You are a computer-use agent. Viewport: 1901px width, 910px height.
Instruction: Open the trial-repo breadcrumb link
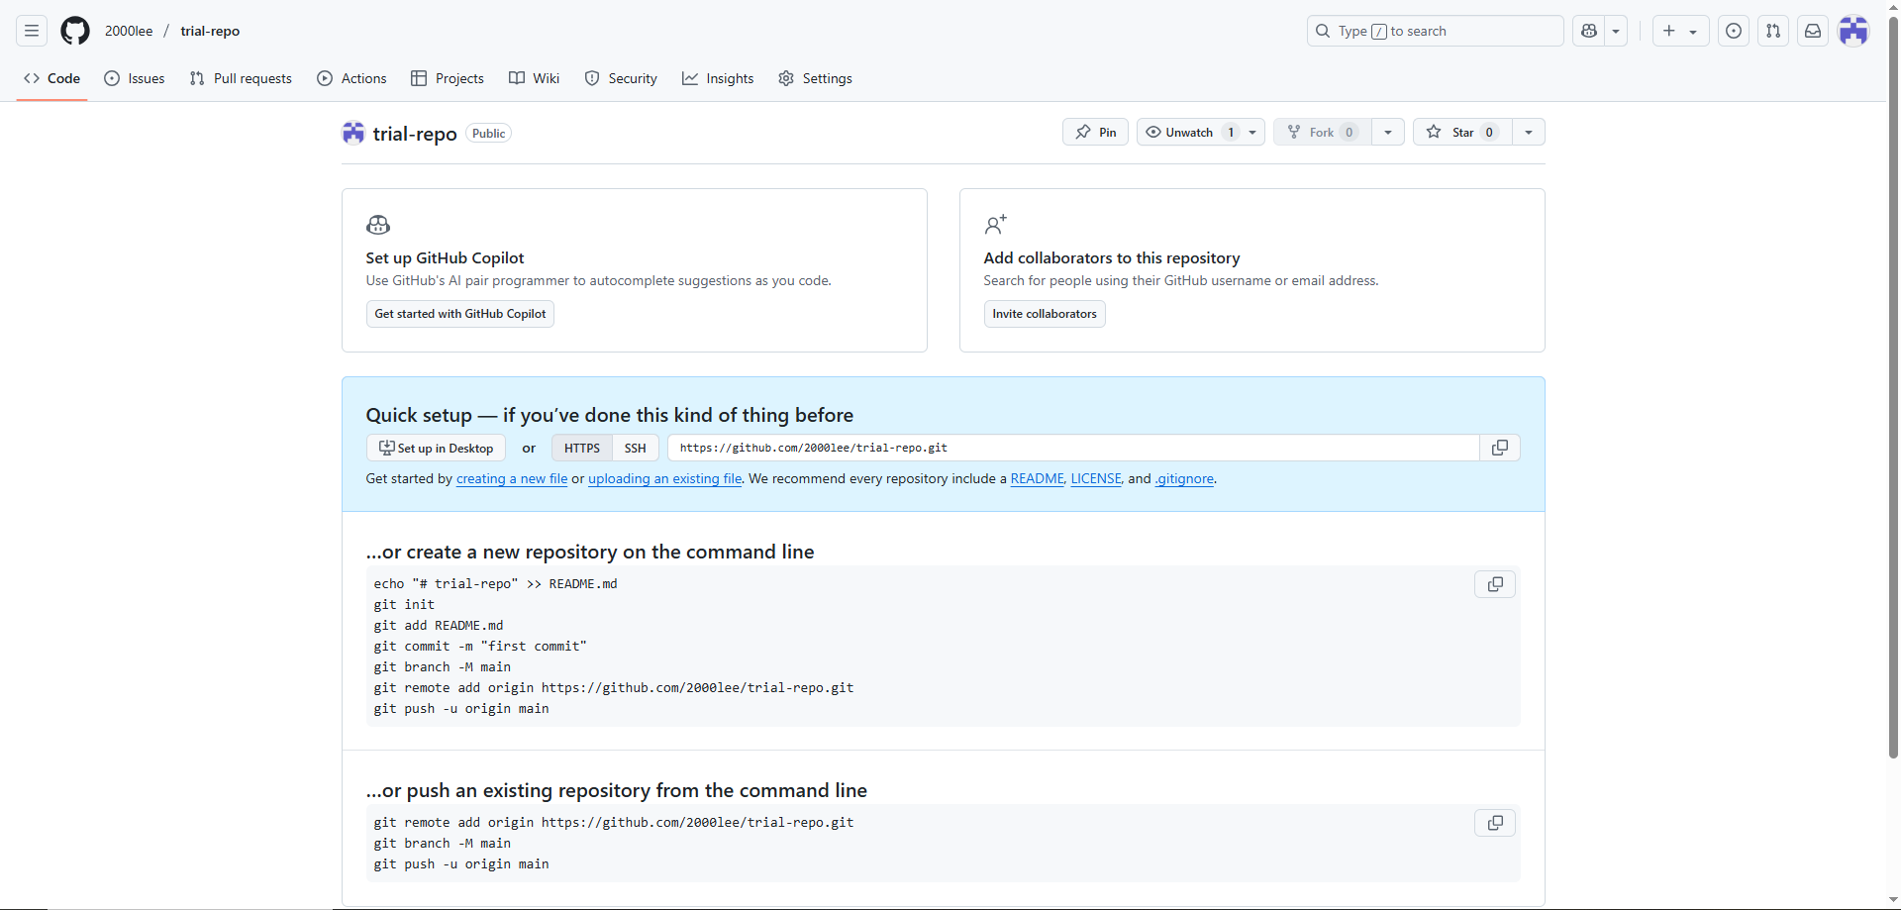(210, 31)
